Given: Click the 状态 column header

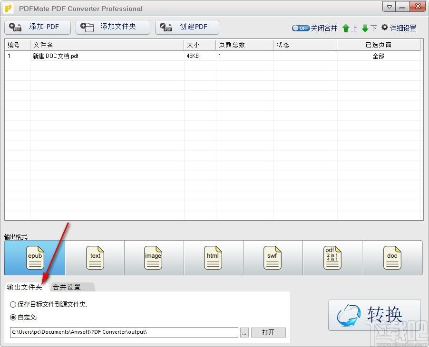Looking at the screenshot, I should tap(305, 45).
